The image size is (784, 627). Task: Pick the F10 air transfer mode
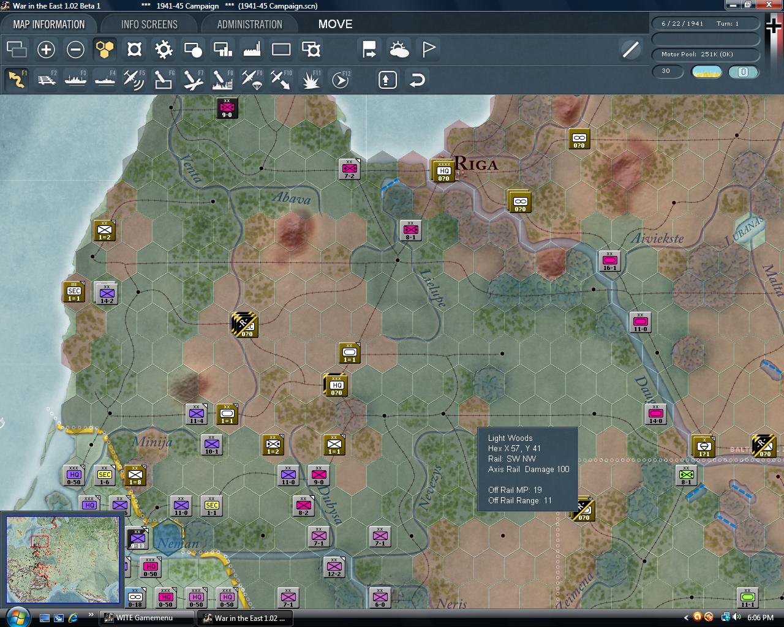pos(281,80)
